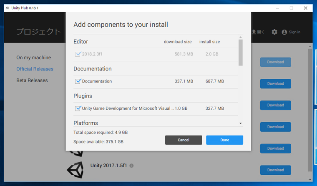Click the components list scroll-up arrow
The image size is (317, 186).
[x=241, y=37]
